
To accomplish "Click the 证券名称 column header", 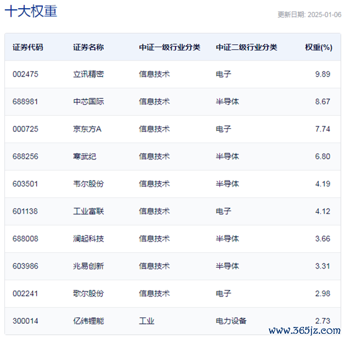I will point(88,47).
